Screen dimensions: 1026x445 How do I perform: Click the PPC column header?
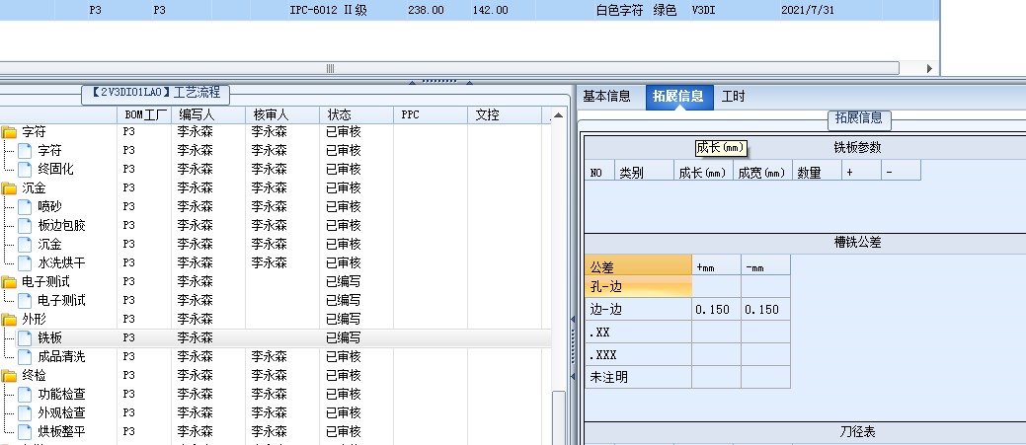431,115
